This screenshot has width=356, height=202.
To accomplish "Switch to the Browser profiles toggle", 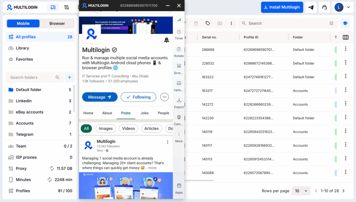I will (57, 23).
